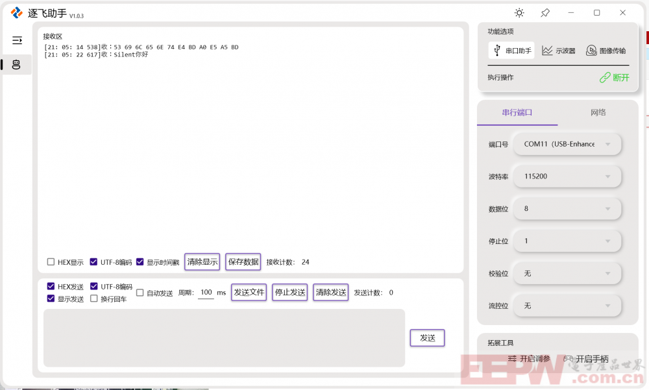Image resolution: width=649 pixels, height=390 pixels.
Task: Open the 串口助手 serial assistant tab
Action: pyautogui.click(x=511, y=51)
